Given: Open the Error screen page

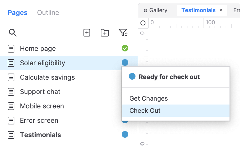Looking at the screenshot, I should [x=39, y=121].
